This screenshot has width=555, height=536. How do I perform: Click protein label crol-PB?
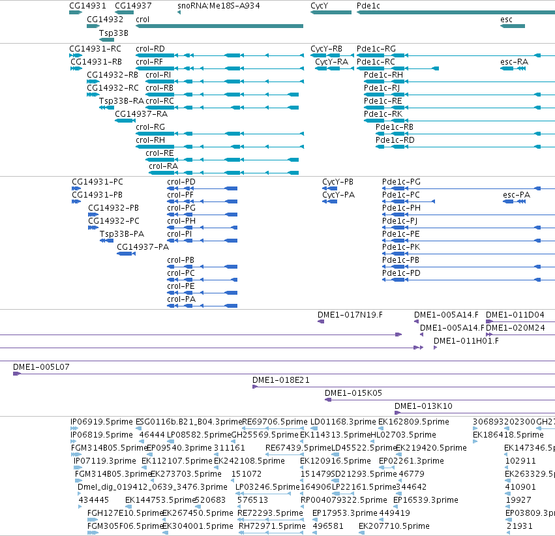click(181, 260)
